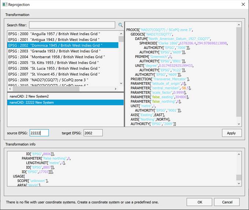Image resolution: width=249 pixels, height=210 pixels.
Task: Select EPSG 2000 Anguilla 1957 entry
Action: click(x=62, y=34)
